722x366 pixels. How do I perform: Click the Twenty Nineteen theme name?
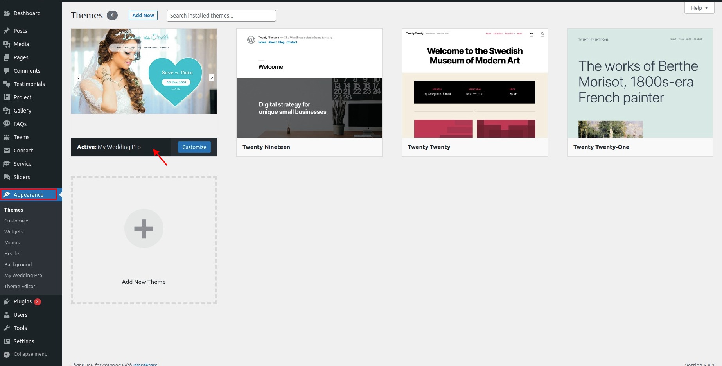pos(266,147)
